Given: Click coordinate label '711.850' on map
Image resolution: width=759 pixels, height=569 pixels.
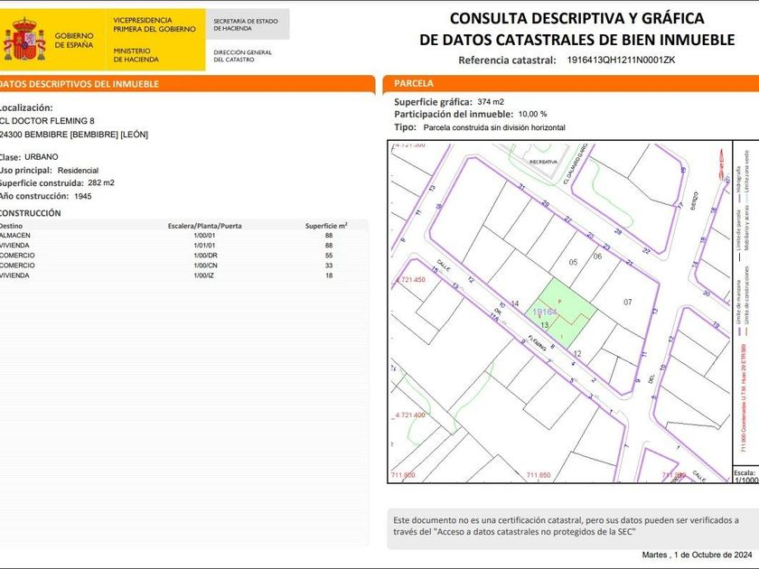Looking at the screenshot, I should pyautogui.click(x=539, y=475).
